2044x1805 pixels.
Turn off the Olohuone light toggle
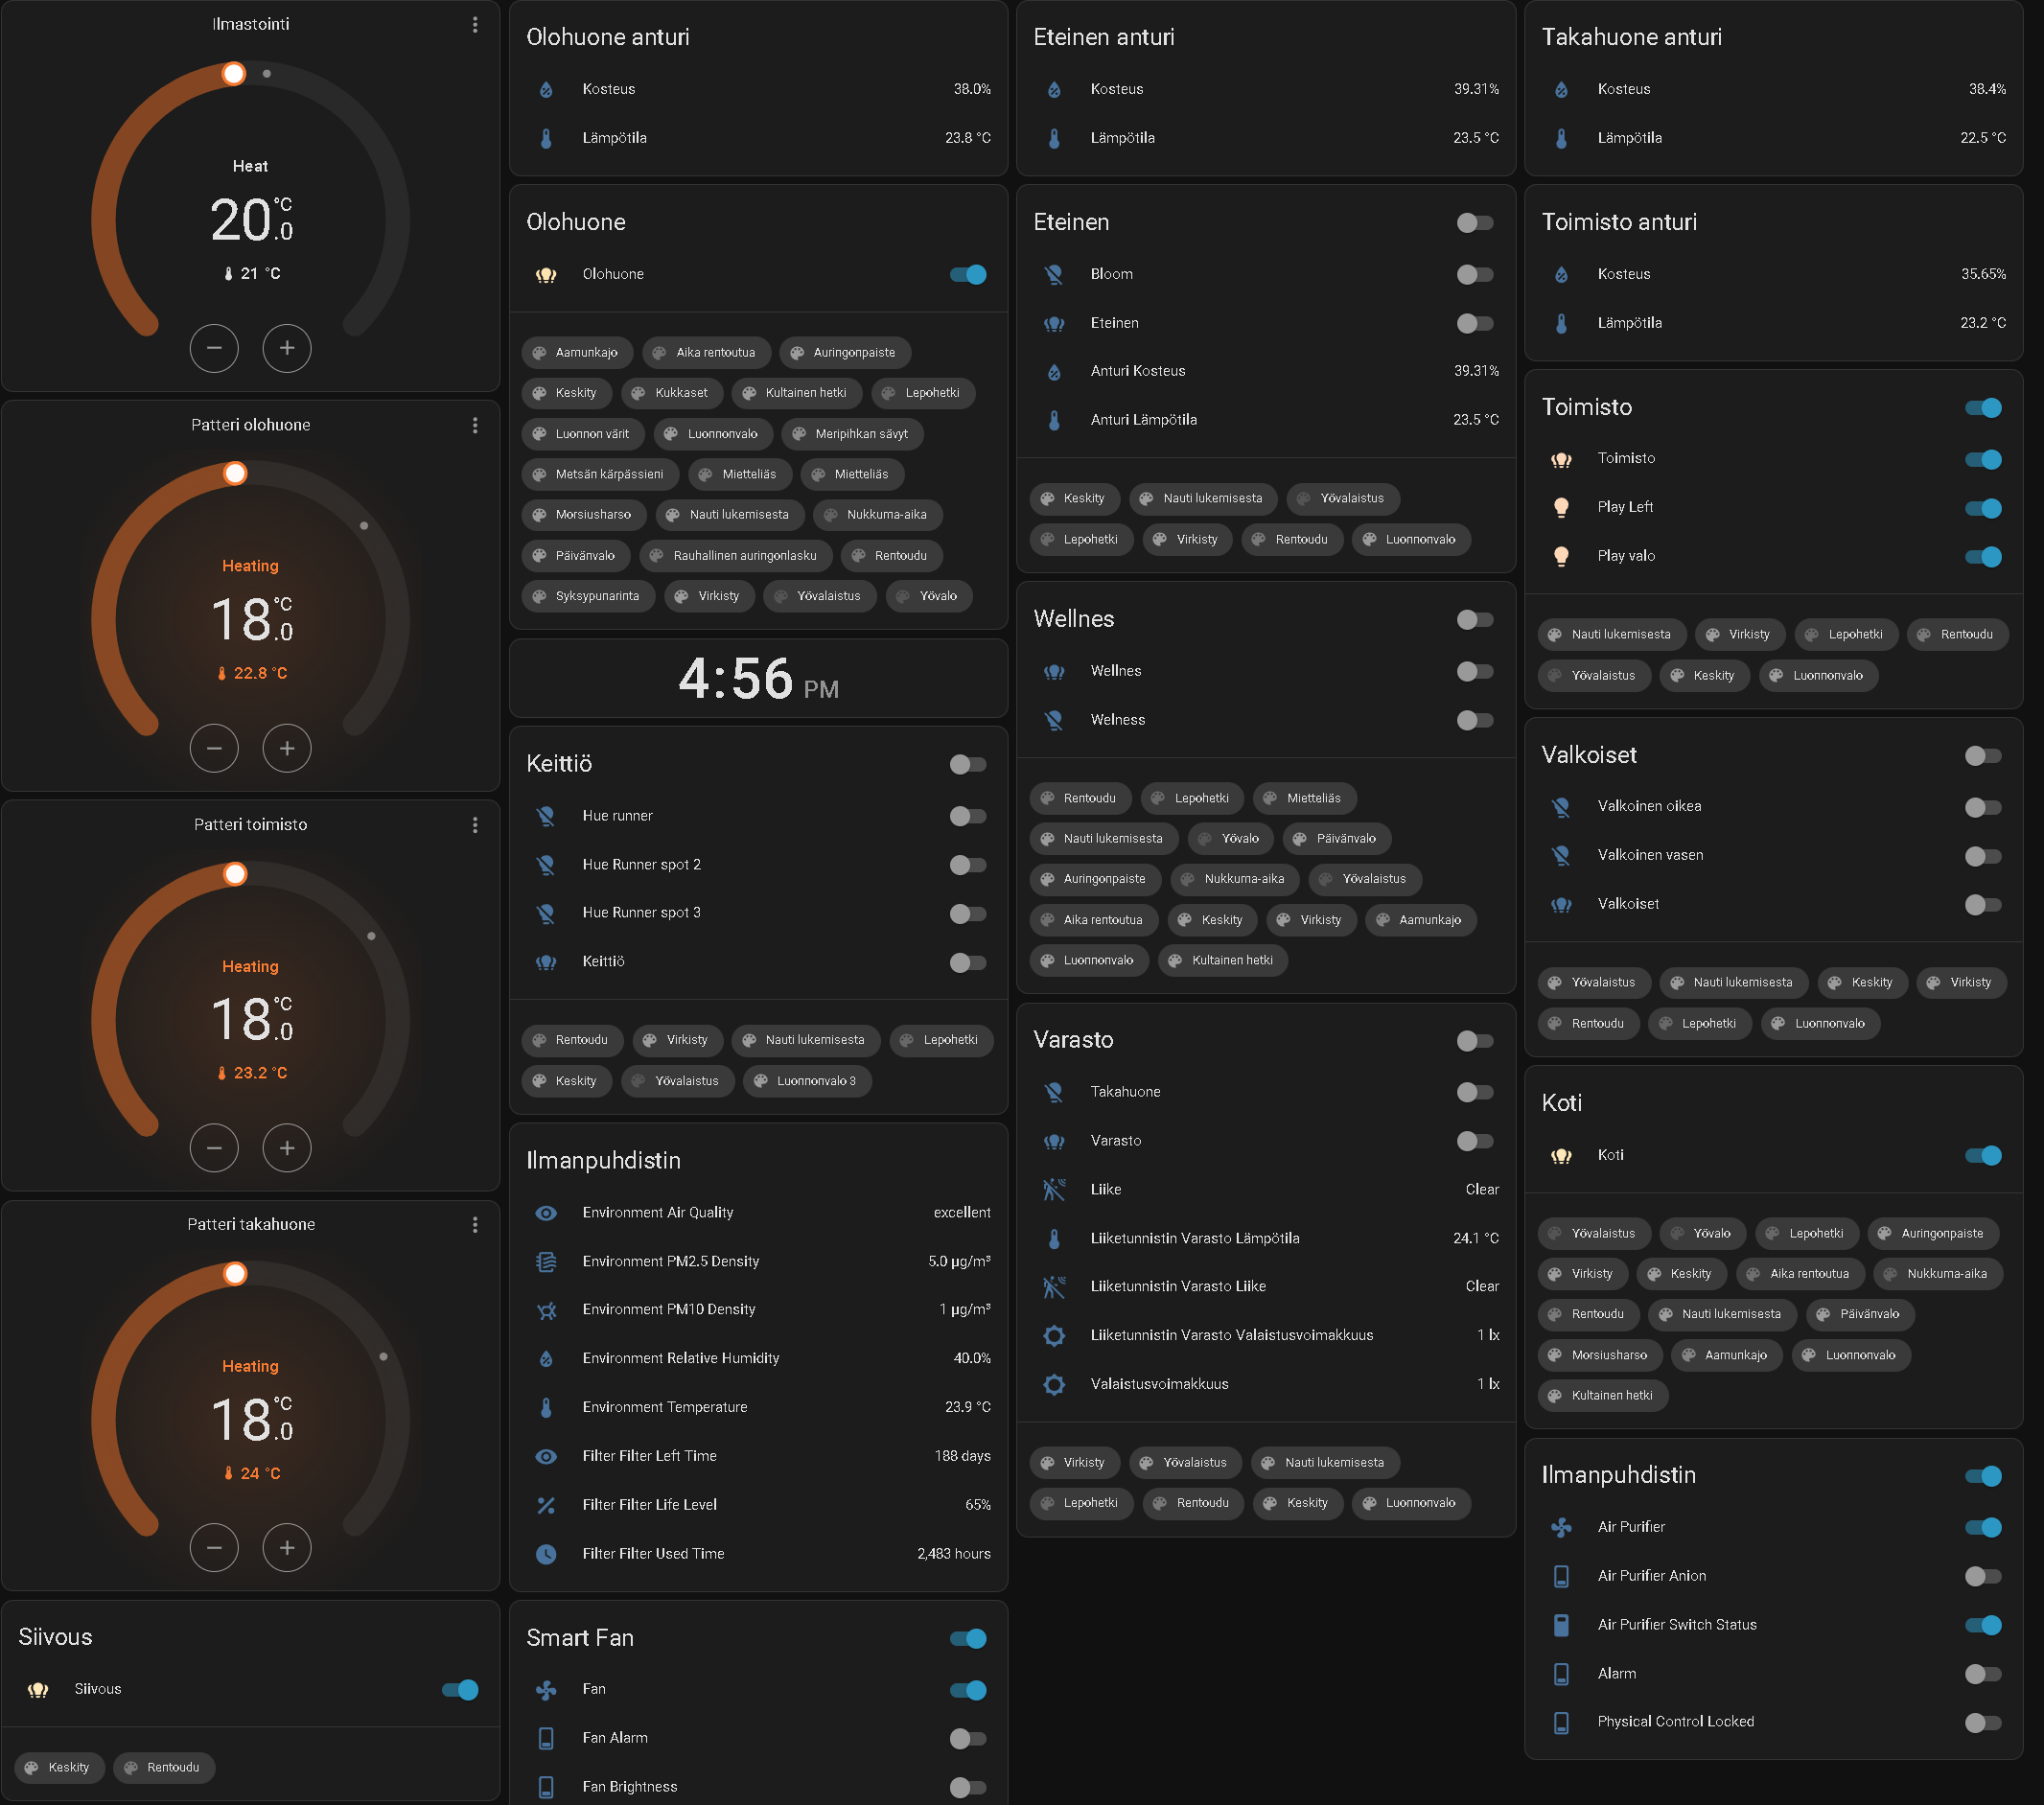[x=967, y=274]
